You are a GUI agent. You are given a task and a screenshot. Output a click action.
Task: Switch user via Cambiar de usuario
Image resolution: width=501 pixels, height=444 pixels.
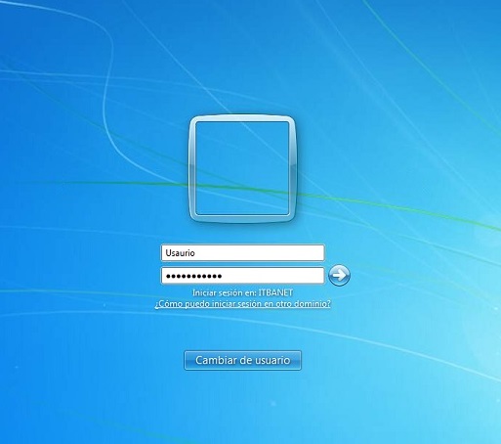click(243, 360)
